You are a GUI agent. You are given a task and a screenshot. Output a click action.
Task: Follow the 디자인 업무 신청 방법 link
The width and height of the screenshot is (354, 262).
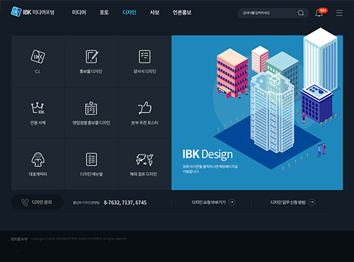coord(292,203)
